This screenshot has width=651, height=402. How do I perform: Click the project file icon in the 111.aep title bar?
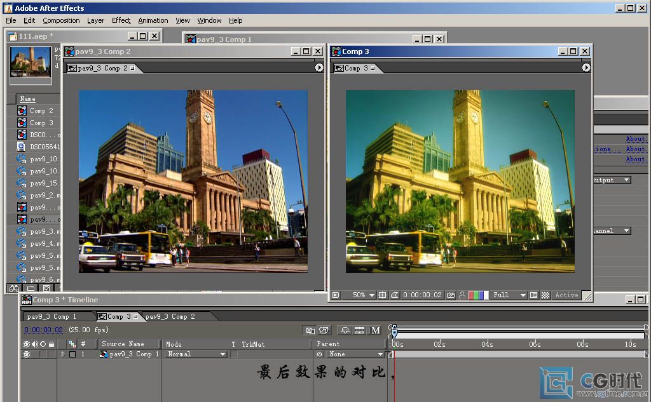(x=13, y=36)
